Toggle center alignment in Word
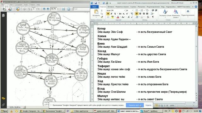202x113 pixels. click(140, 13)
